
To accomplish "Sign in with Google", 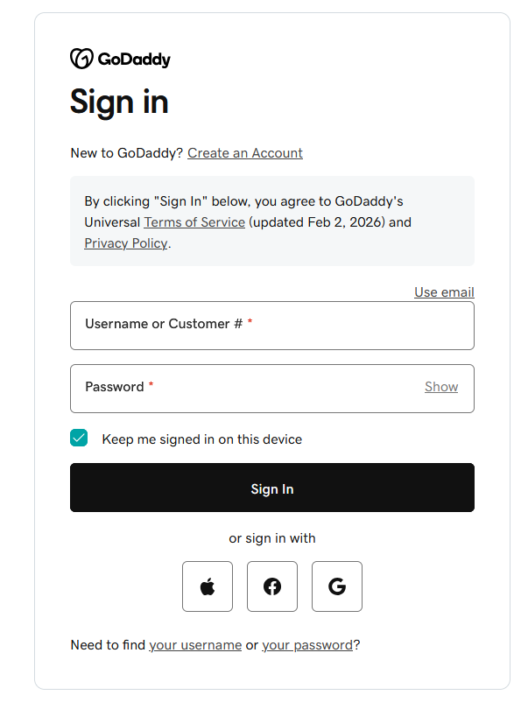I will click(x=337, y=586).
